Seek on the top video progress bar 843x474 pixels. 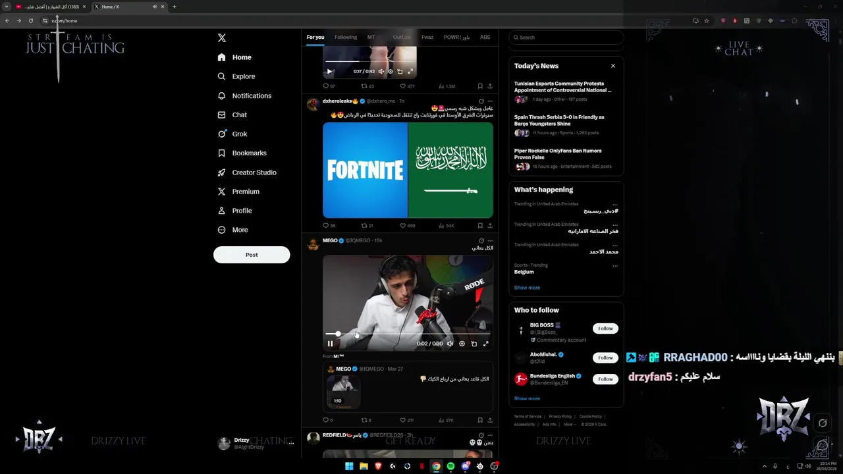[369, 62]
